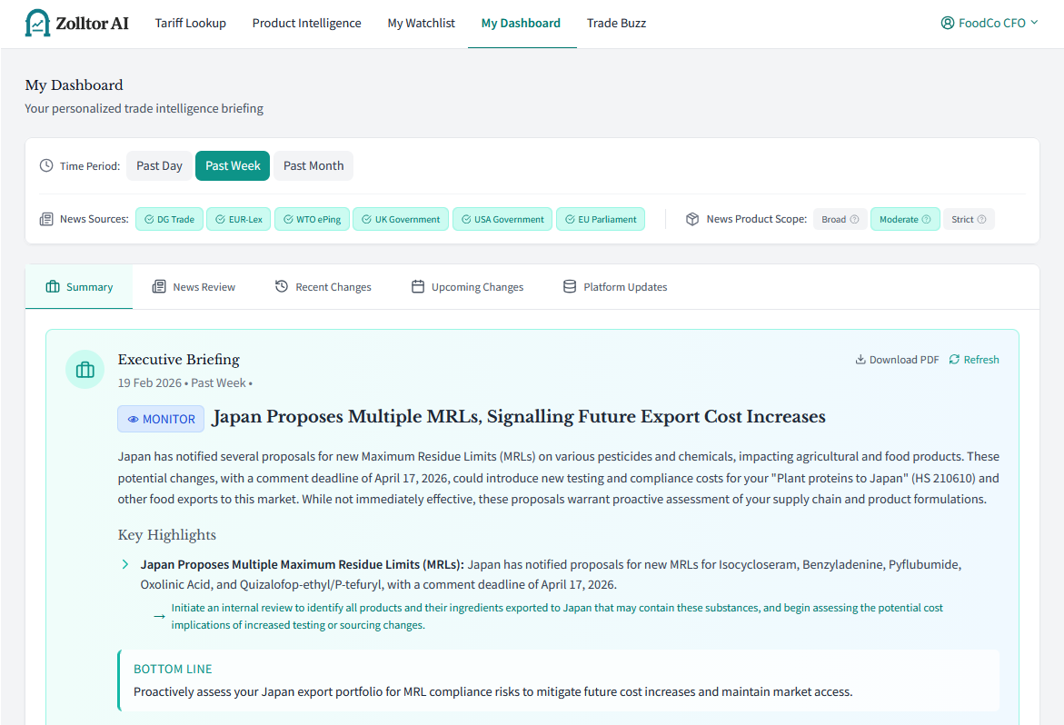Click 'Your personalized trade intelligence briefing' subtitle

pyautogui.click(x=144, y=108)
